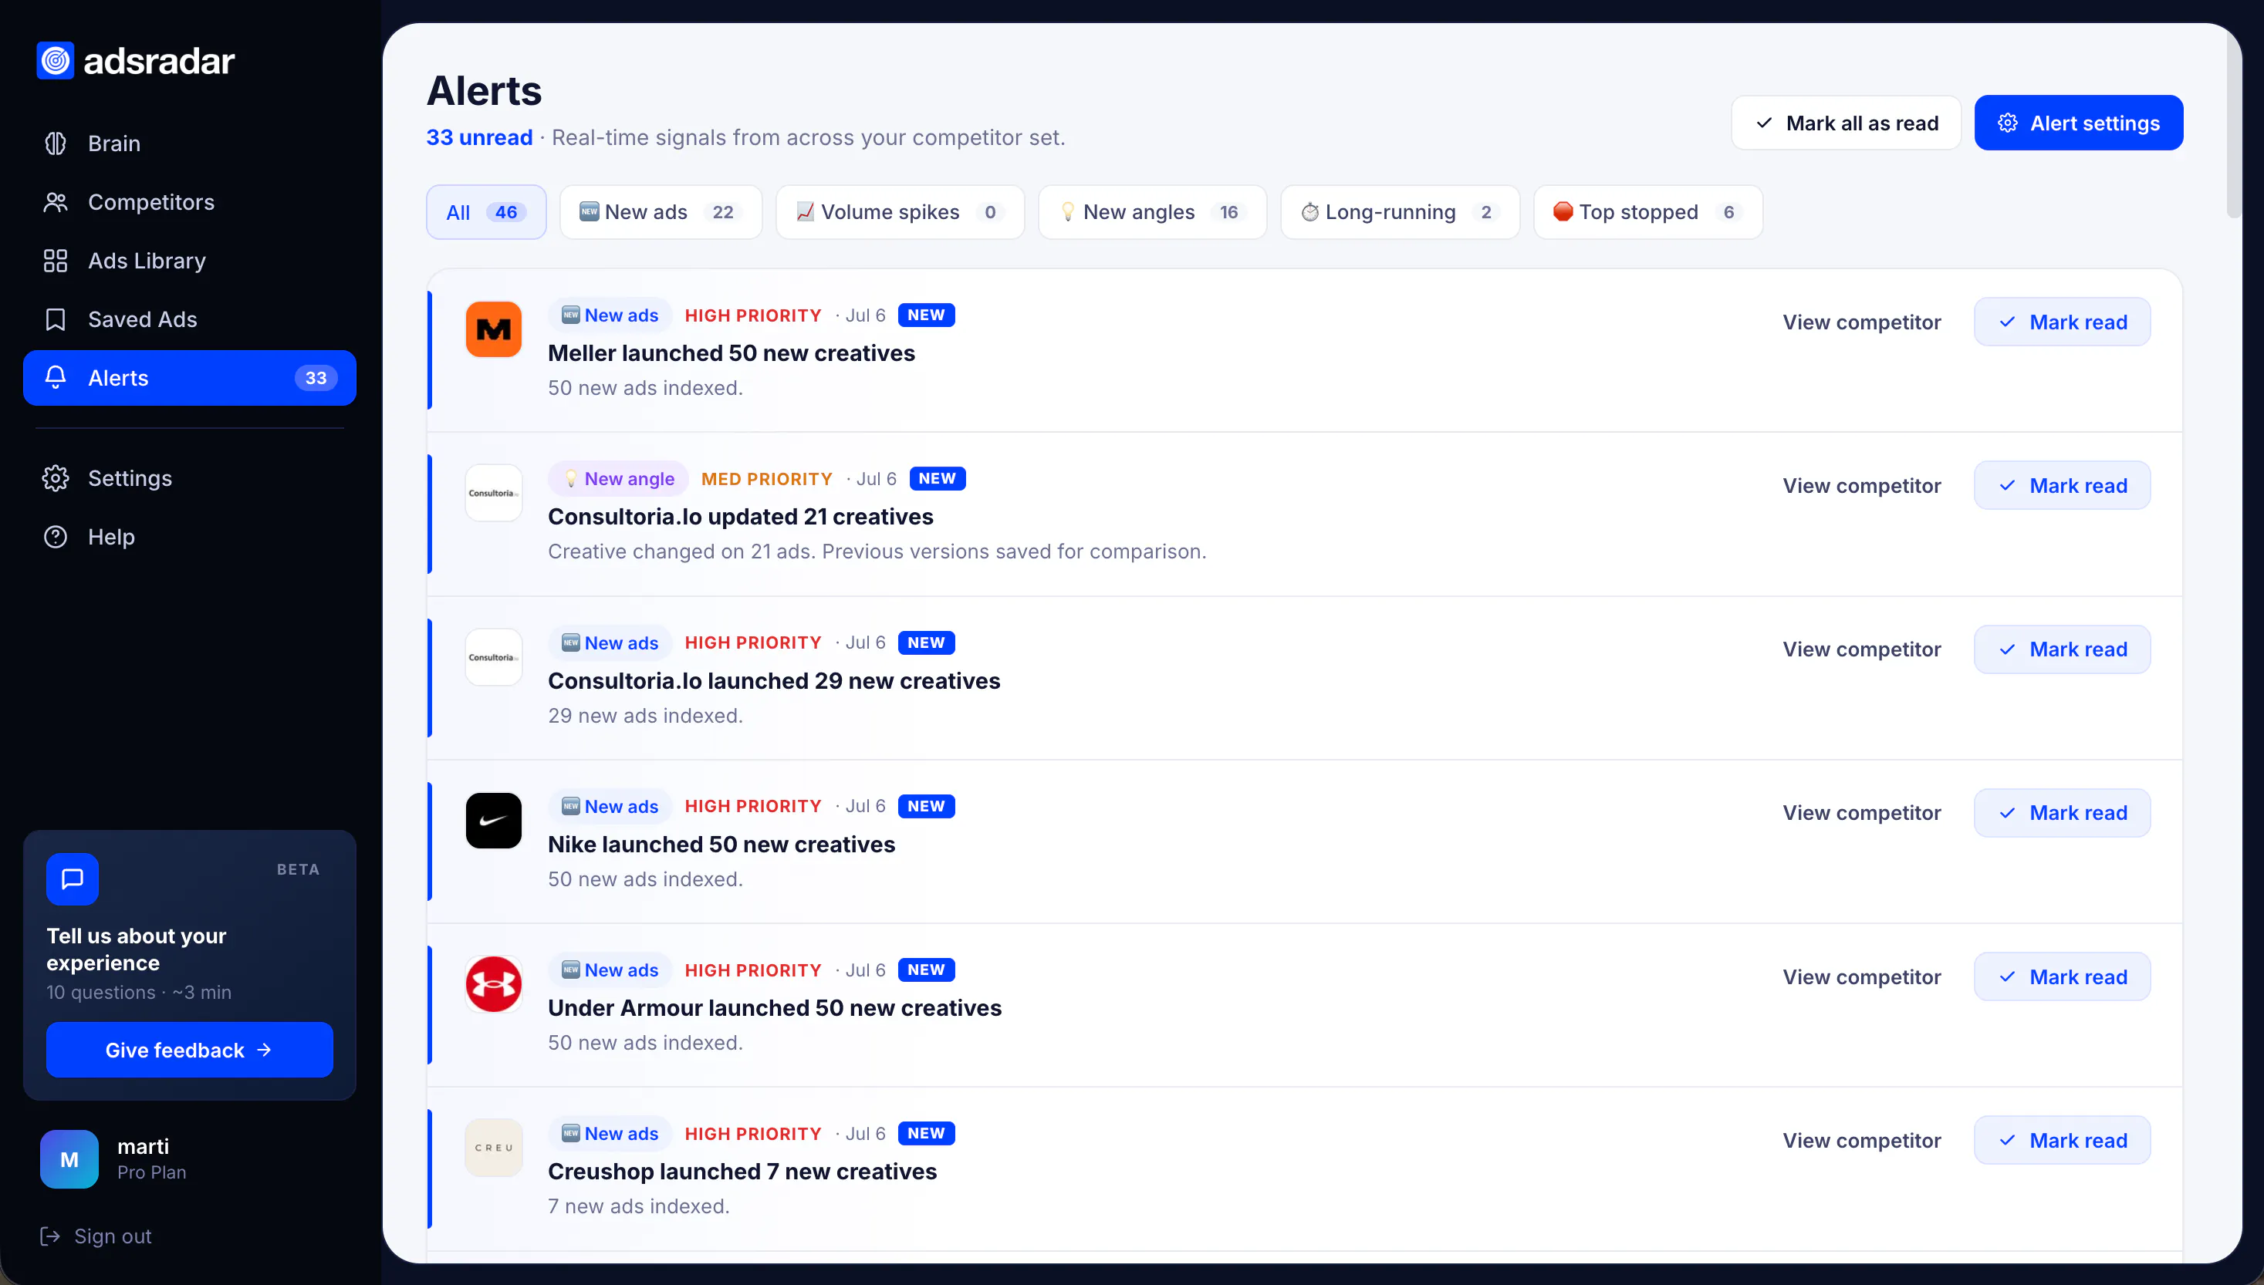This screenshot has height=1285, width=2264.
Task: Go to Ads Library
Action: (190, 261)
